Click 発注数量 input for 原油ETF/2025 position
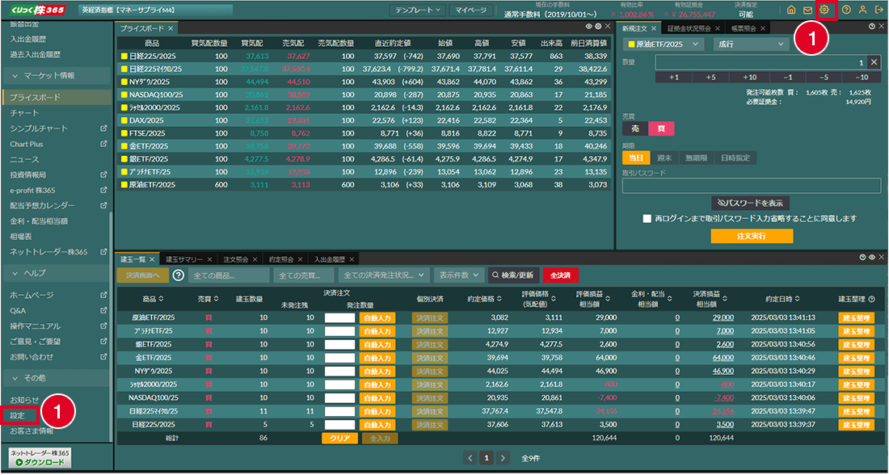The image size is (889, 475). (339, 317)
